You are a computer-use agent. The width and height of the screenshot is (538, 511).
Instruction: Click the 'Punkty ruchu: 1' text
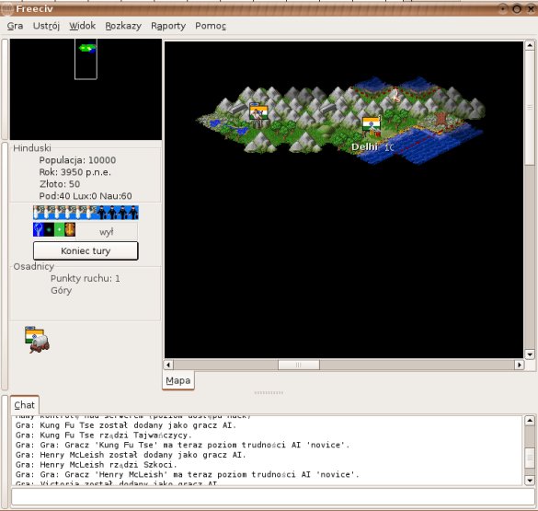[86, 278]
